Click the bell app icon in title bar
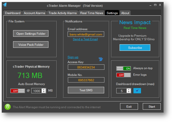Screen dimensions: 172x122 5,5
